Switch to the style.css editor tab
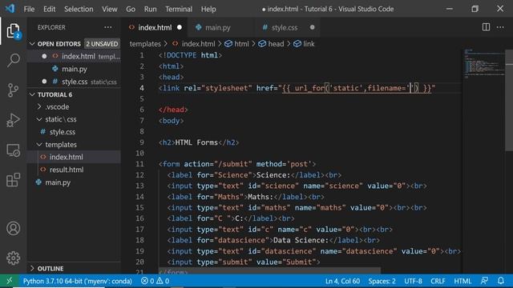Image resolution: width=513 pixels, height=288 pixels. [x=285, y=28]
